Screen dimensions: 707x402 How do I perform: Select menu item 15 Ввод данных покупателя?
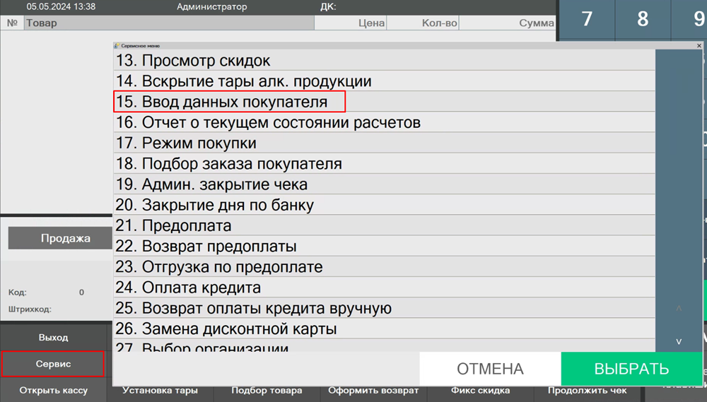(x=230, y=102)
